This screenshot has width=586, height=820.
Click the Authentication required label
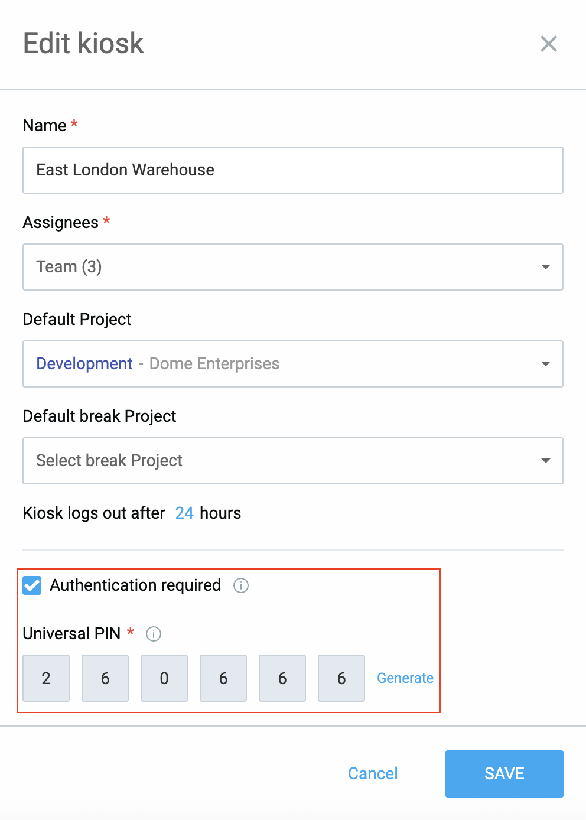click(135, 585)
